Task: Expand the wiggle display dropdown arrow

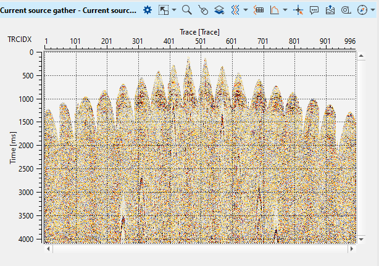Action: tap(246, 10)
